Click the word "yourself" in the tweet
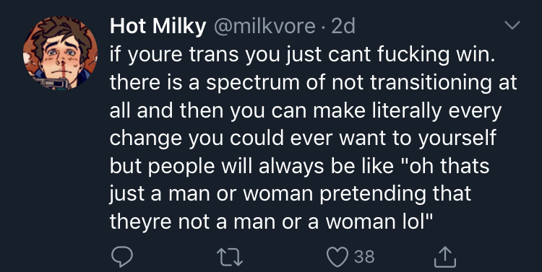 point(457,139)
